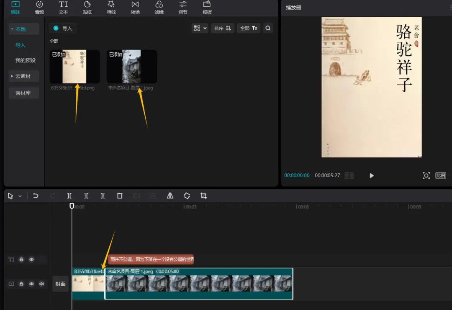
Task: Click the mirror flip icon
Action: tap(170, 196)
